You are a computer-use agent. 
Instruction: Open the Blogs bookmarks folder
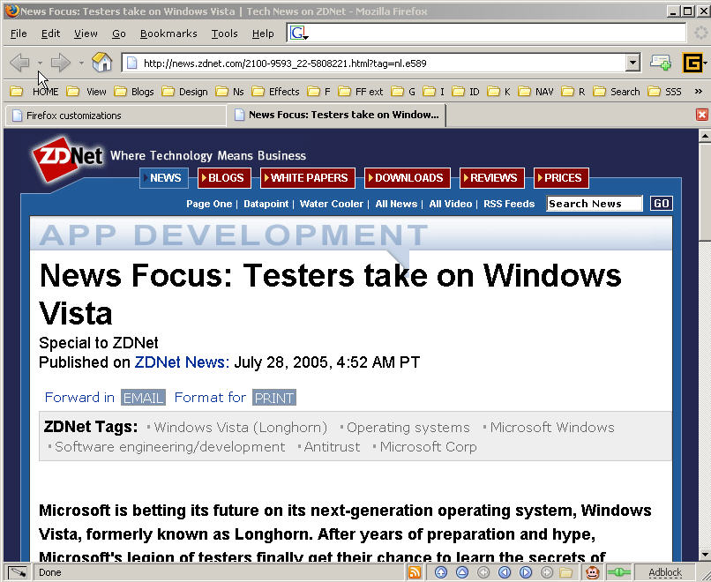click(134, 92)
